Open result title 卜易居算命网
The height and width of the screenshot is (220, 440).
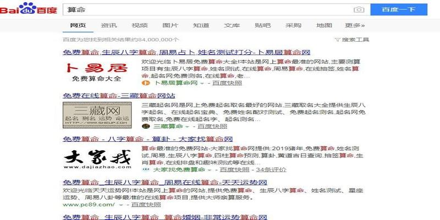click(x=186, y=52)
